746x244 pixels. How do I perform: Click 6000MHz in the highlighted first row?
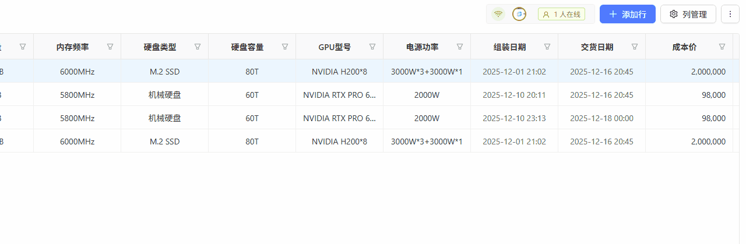(x=77, y=72)
